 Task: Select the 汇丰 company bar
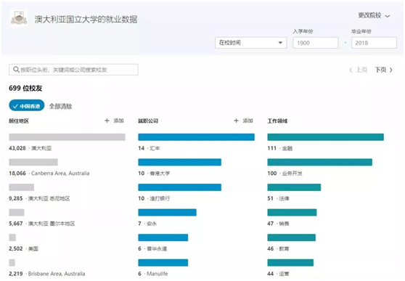(x=196, y=137)
